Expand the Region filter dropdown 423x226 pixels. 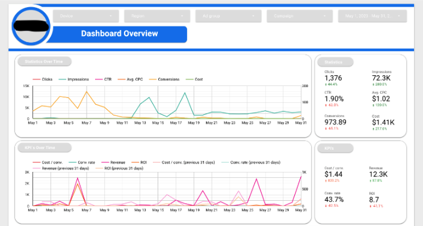(x=157, y=16)
